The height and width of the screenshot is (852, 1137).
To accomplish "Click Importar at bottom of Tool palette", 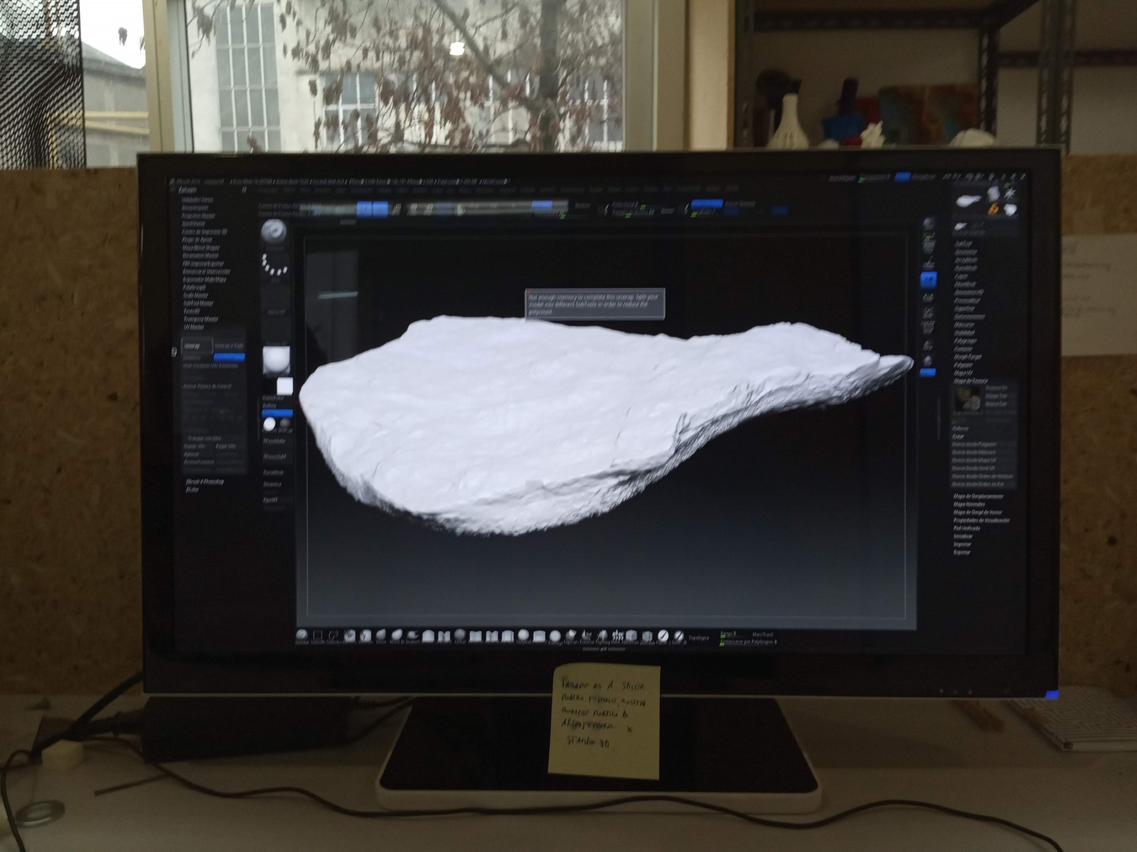I will click(962, 544).
